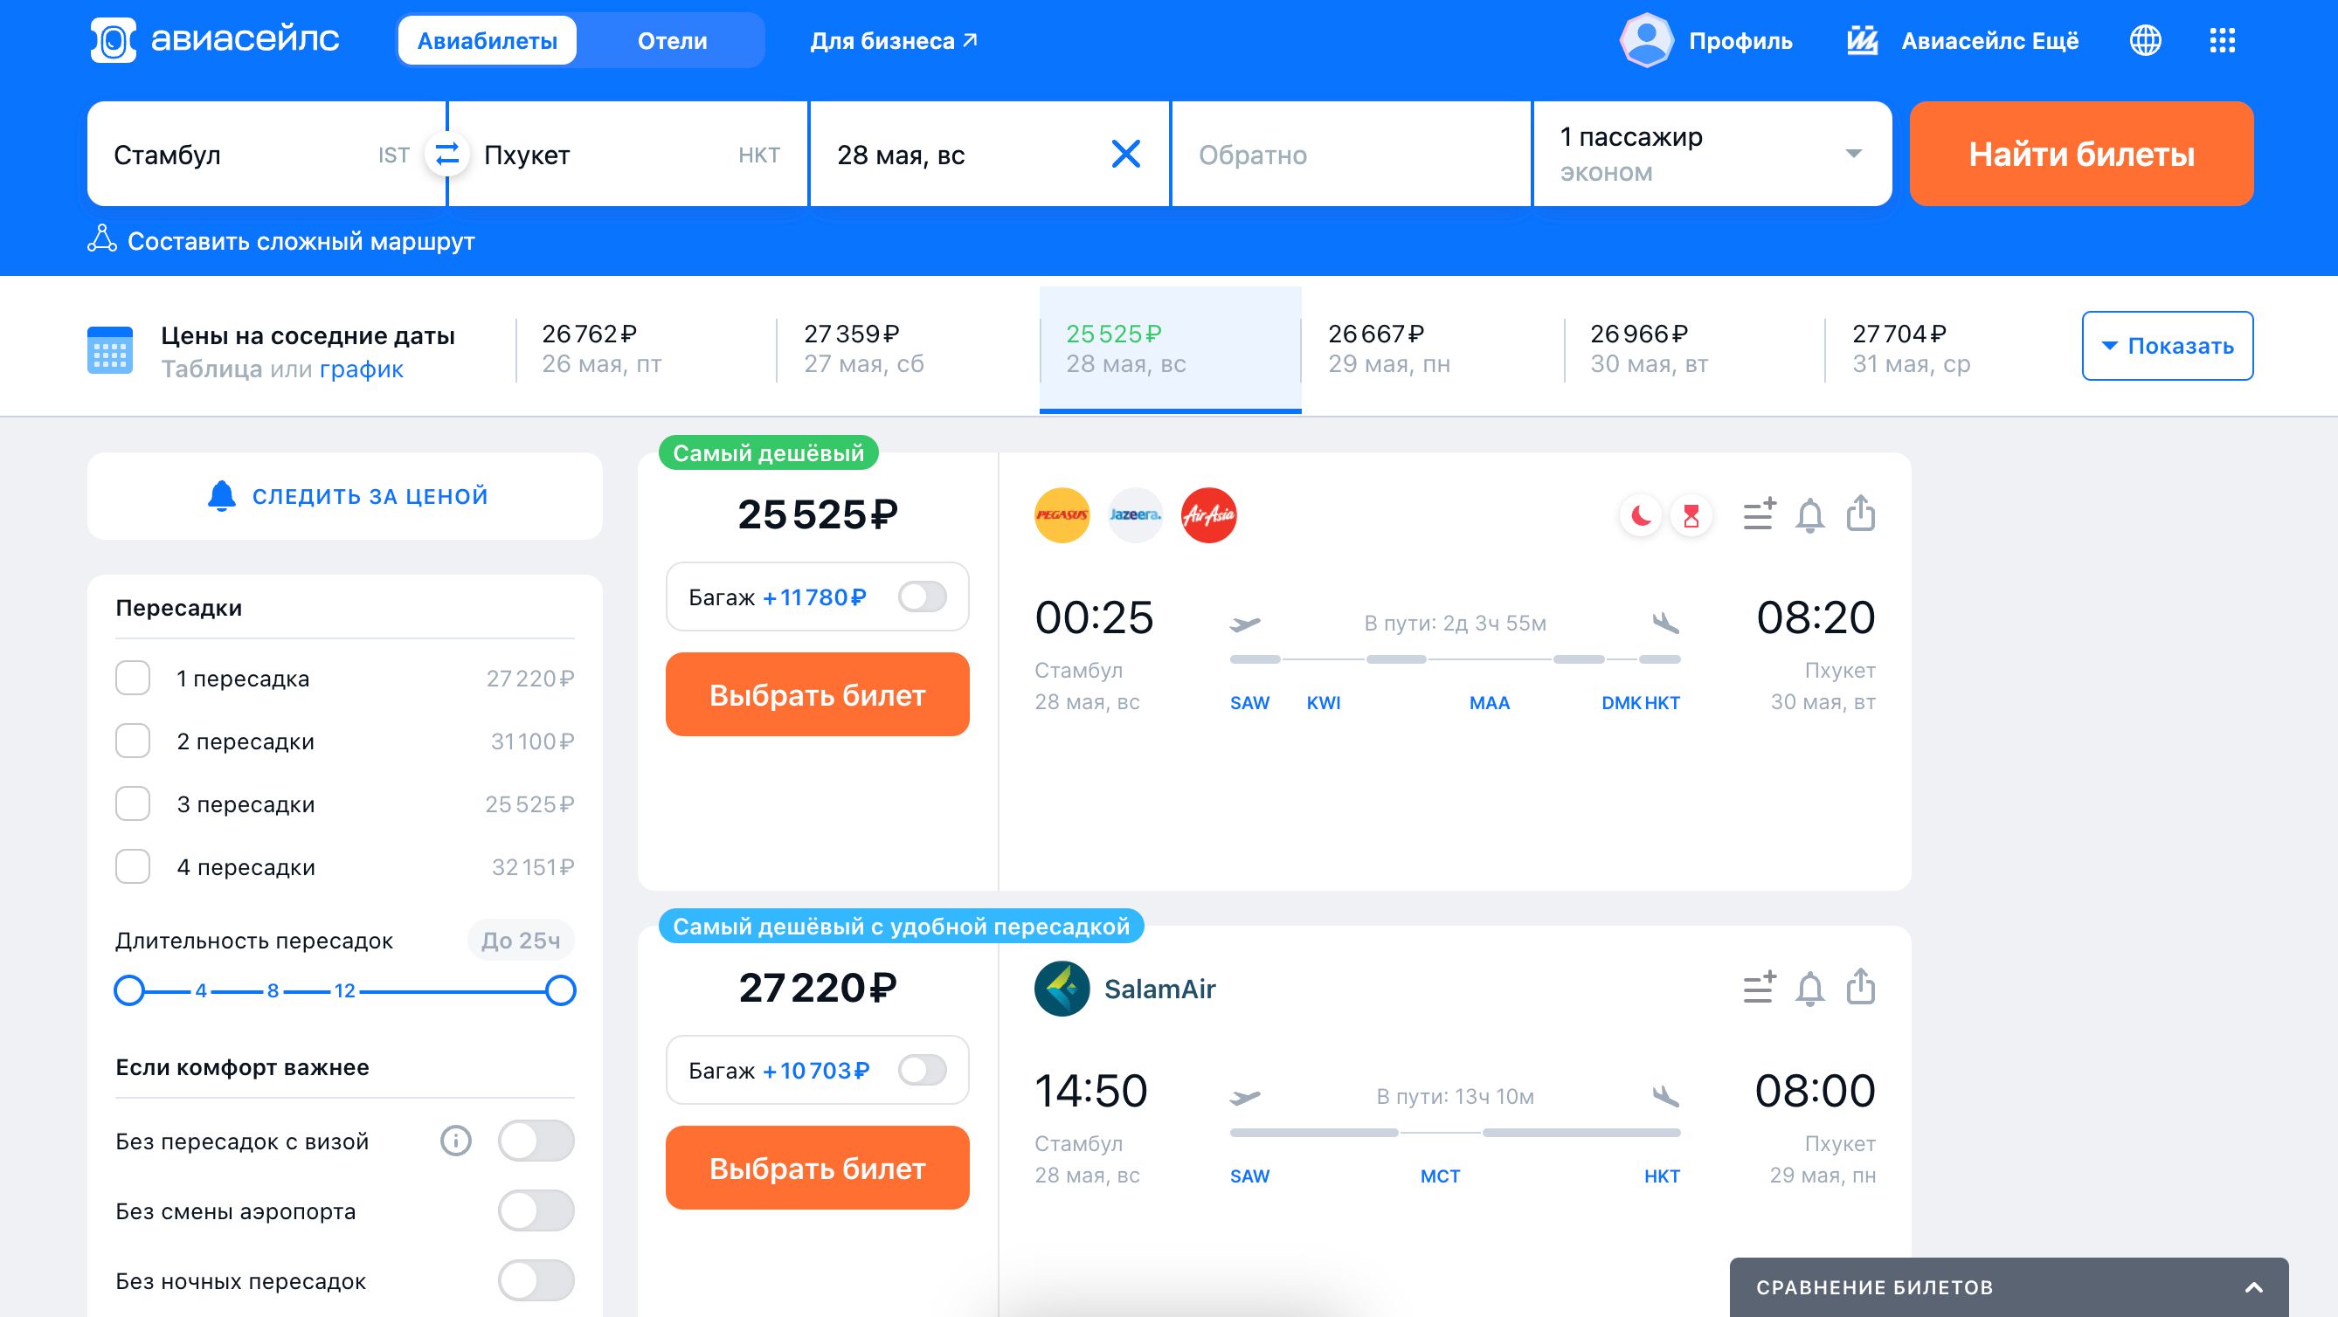Click the Стамбул origin field
Viewport: 2338px width, 1317px height.
click(x=266, y=155)
